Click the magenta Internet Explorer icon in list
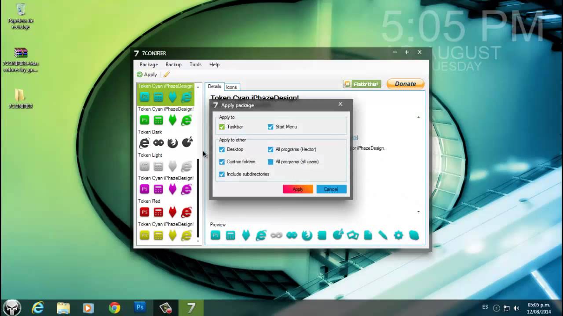Image resolution: width=563 pixels, height=316 pixels. click(x=186, y=189)
